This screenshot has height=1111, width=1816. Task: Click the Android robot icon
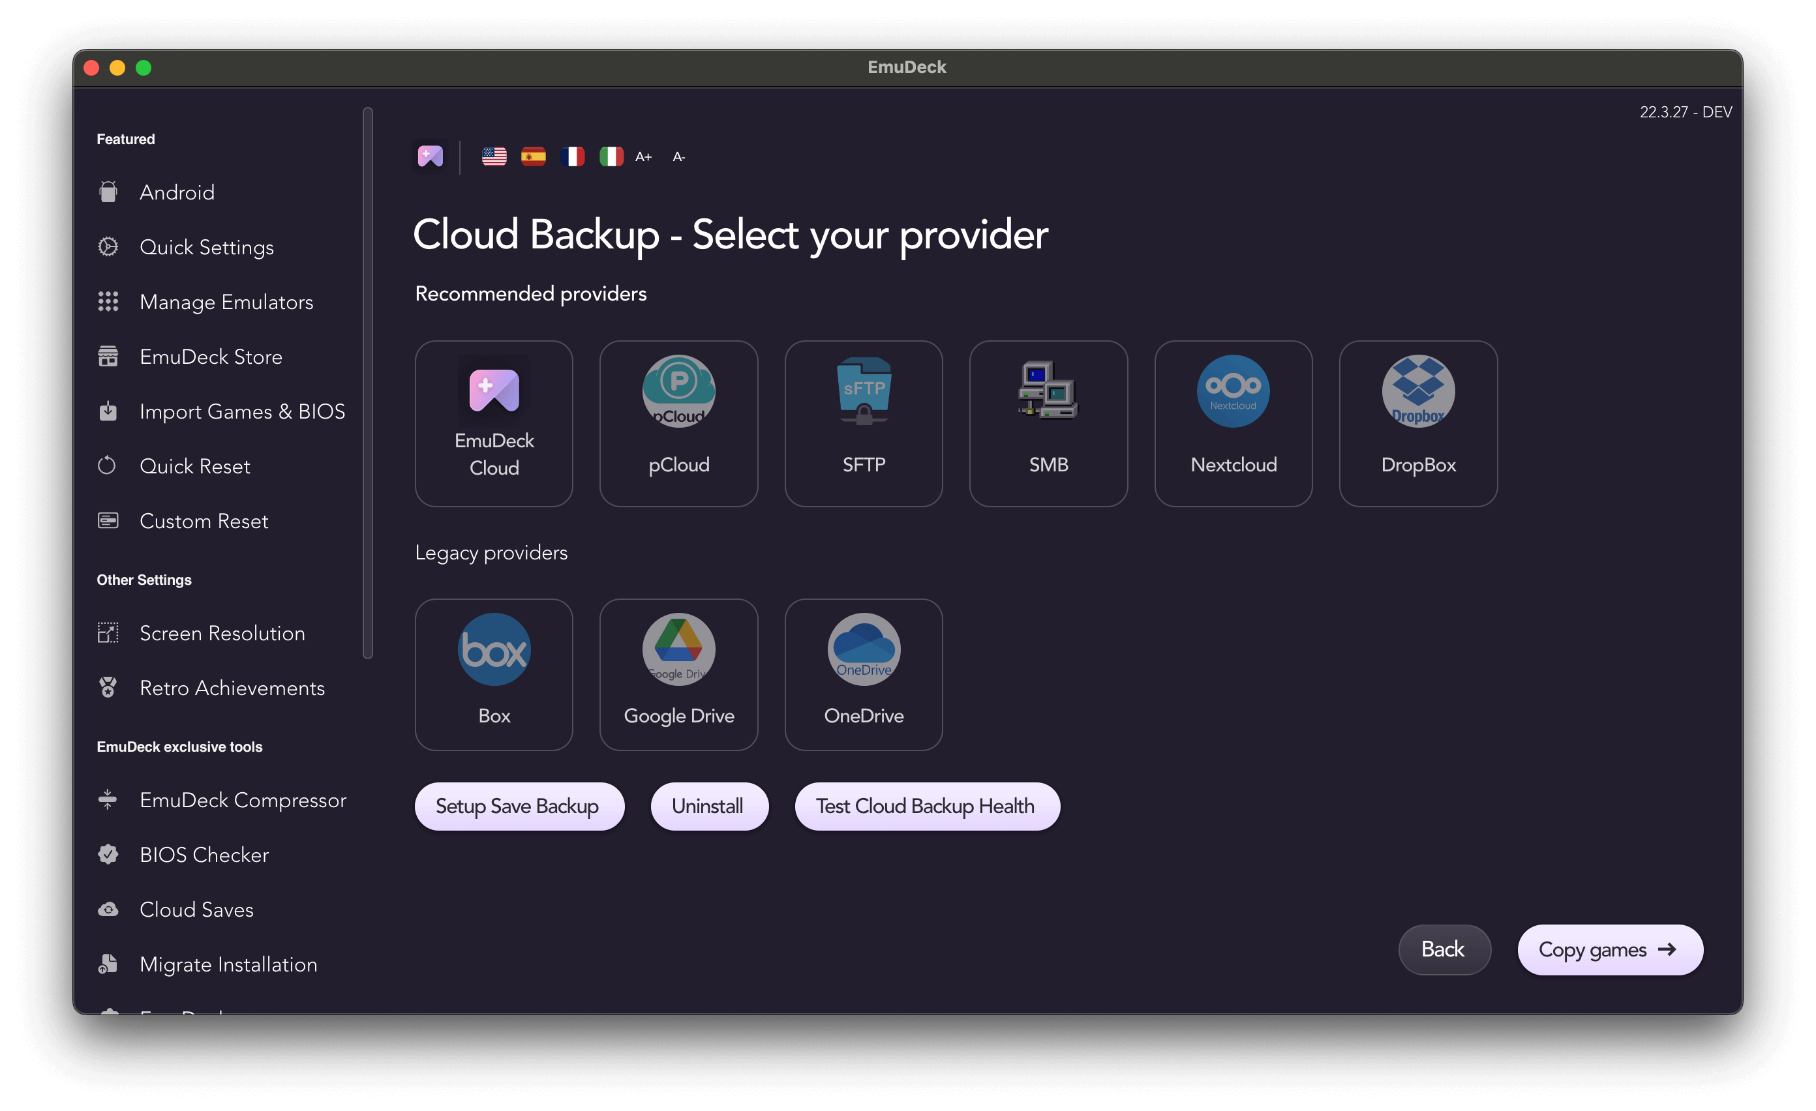pos(108,192)
